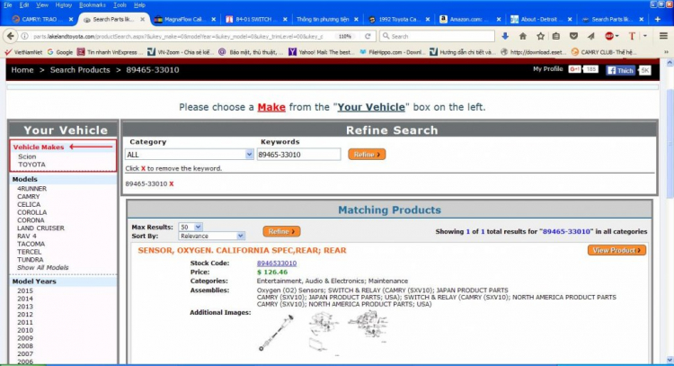Select model year 2015
The image size is (674, 366).
point(25,291)
